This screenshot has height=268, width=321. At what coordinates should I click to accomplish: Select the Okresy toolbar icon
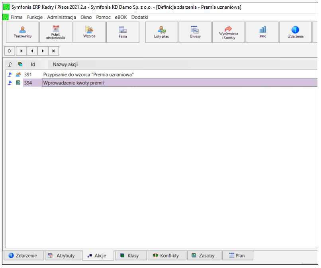(195, 32)
